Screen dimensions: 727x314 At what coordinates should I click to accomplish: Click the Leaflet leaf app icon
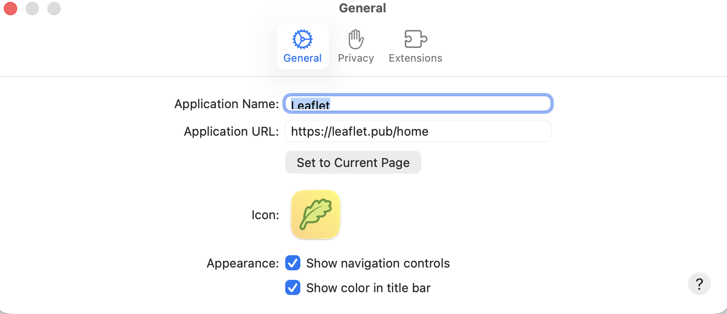point(316,215)
